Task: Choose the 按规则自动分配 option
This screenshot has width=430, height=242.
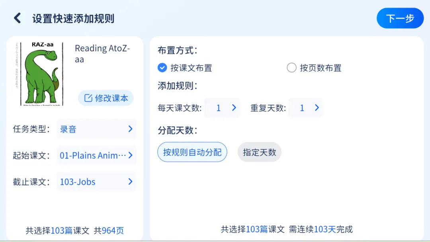Action: tap(192, 152)
